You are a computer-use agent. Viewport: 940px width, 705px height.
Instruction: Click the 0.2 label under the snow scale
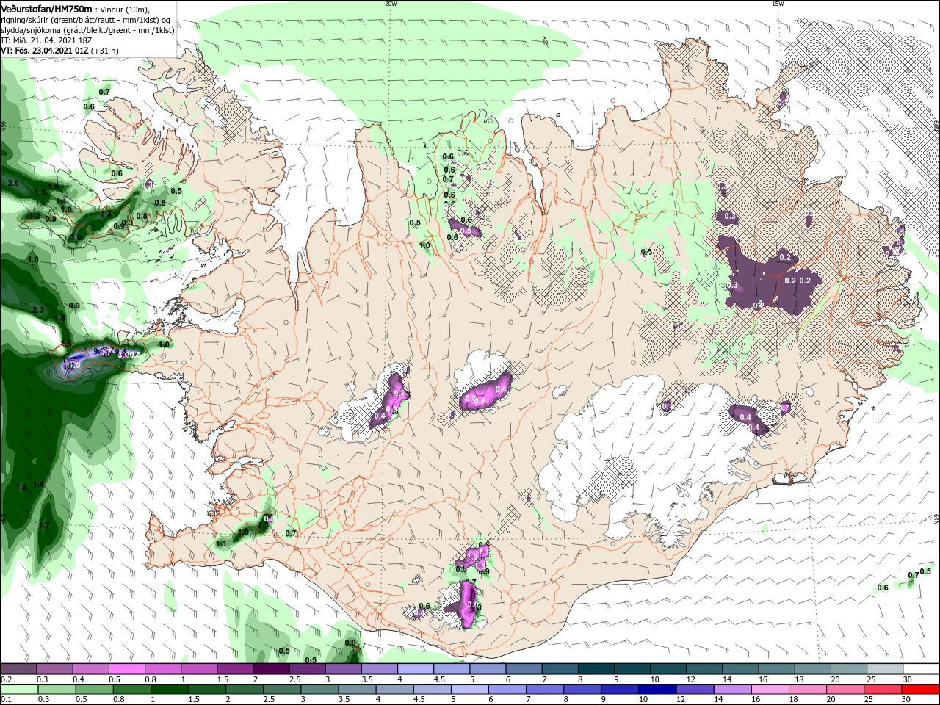tap(6, 679)
